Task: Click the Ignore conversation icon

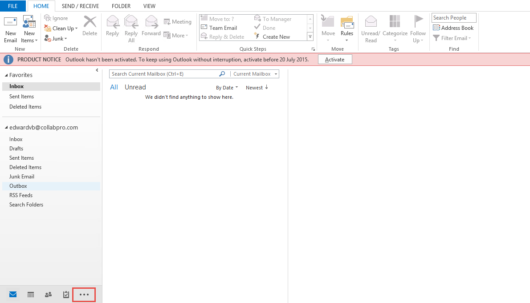Action: pos(48,18)
